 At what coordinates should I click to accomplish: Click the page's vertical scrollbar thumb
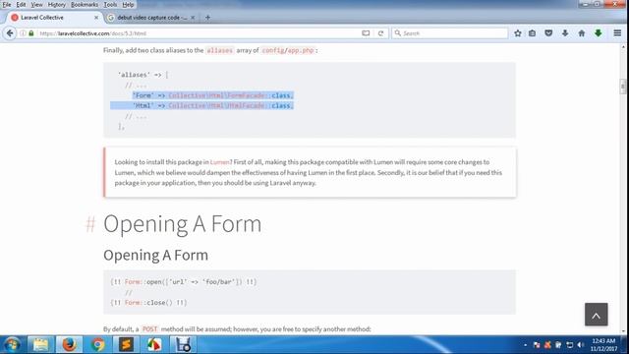click(623, 87)
